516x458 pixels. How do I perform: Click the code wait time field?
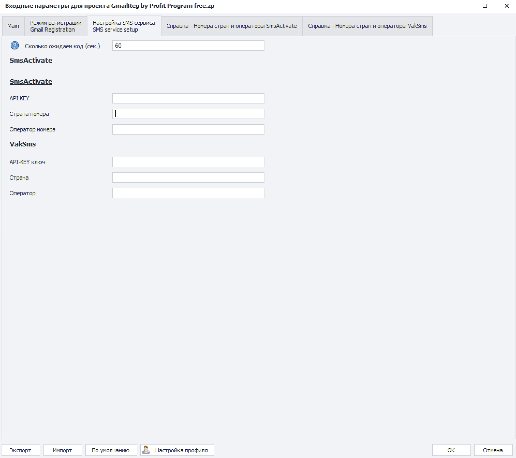(188, 46)
